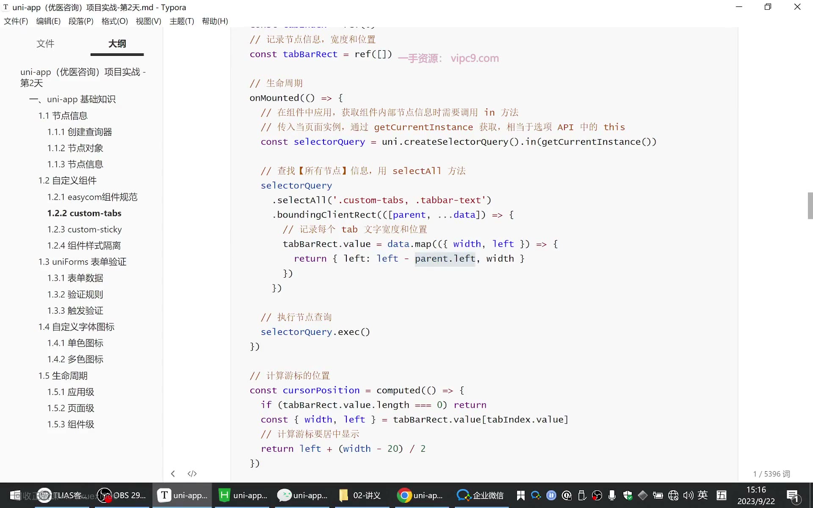
Task: Open the 格式(O) menu
Action: pyautogui.click(x=115, y=21)
